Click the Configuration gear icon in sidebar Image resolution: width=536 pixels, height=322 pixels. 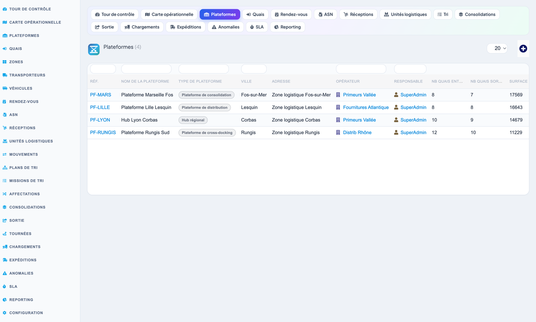5,313
